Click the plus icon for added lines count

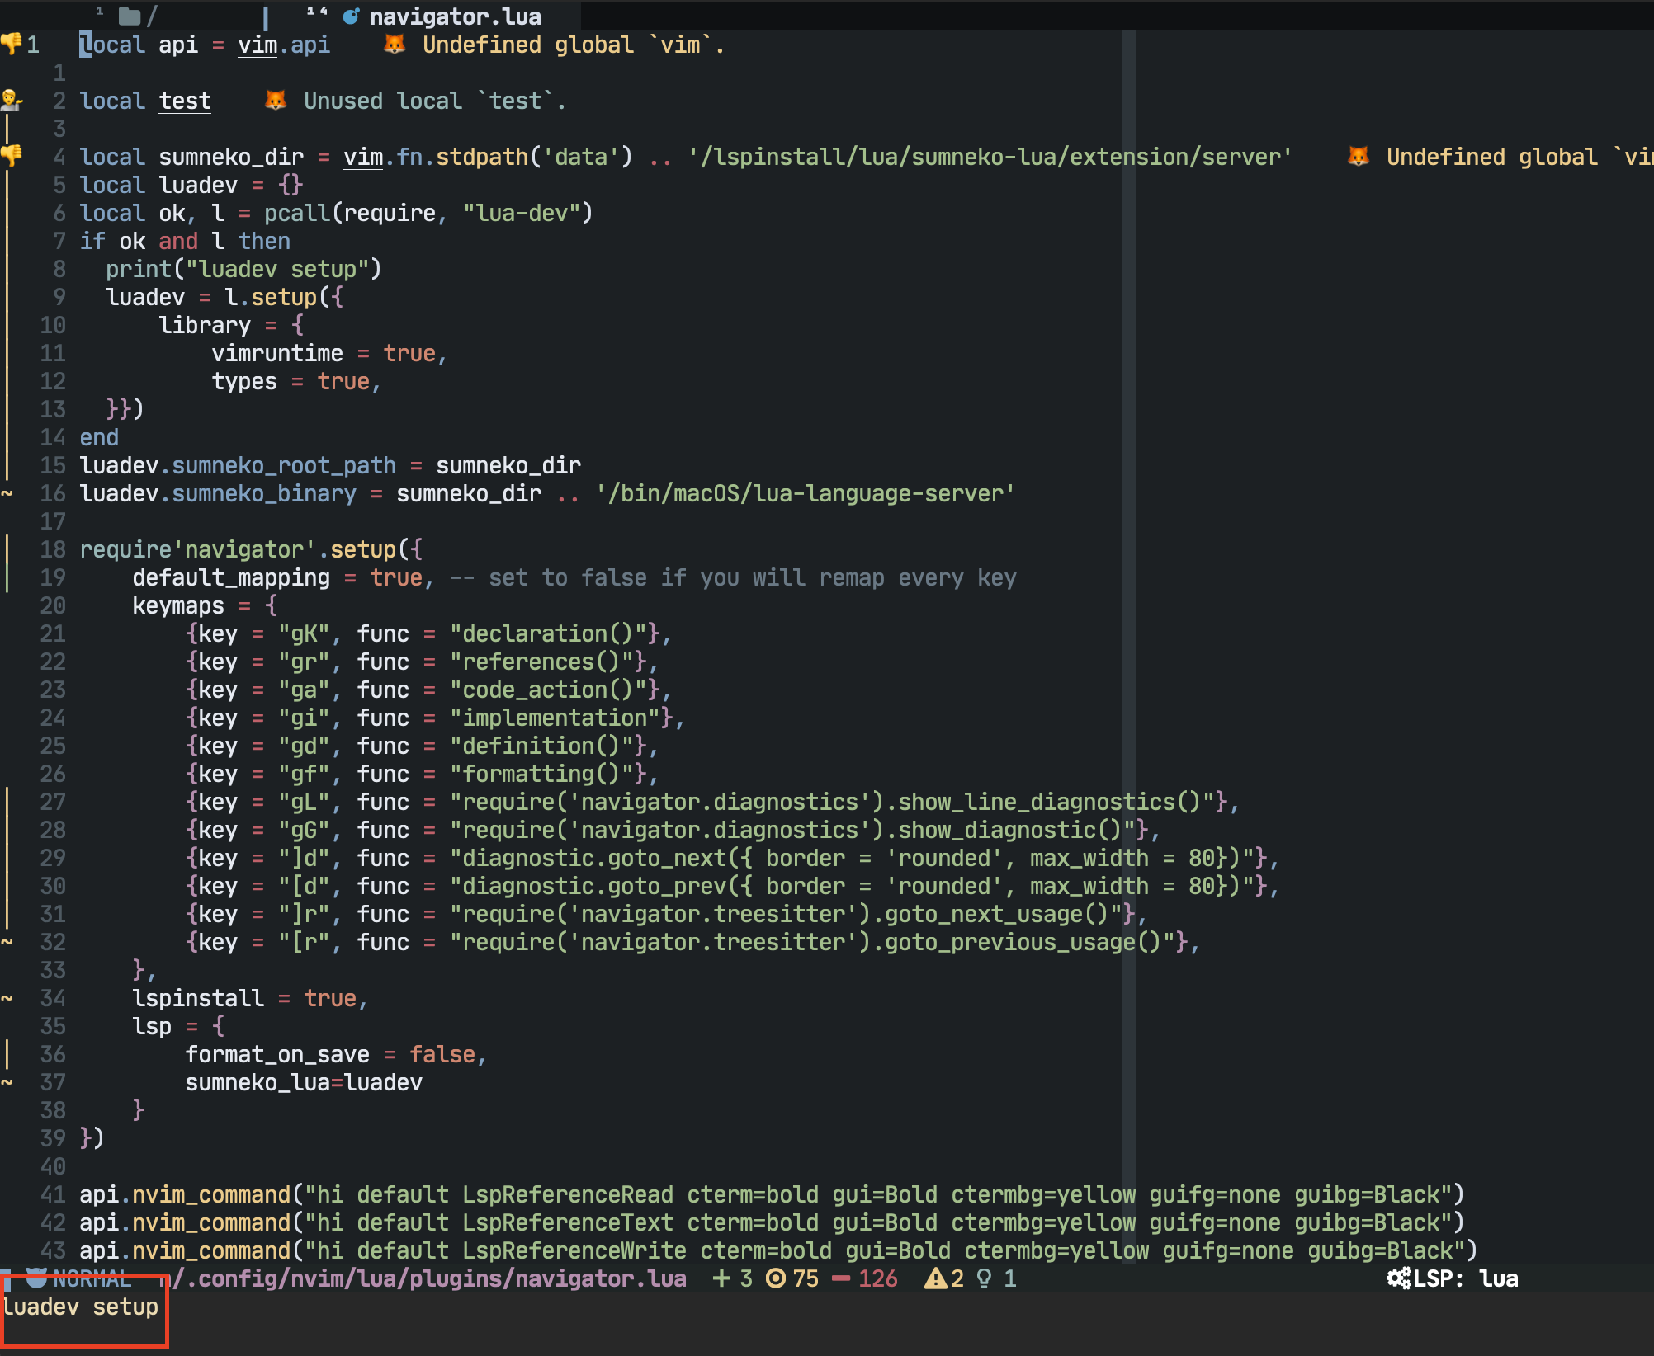[721, 1278]
